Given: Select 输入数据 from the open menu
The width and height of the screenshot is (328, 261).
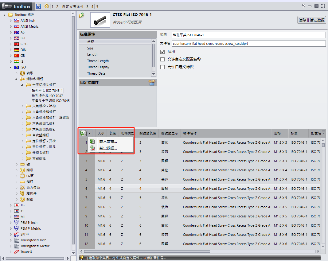Looking at the screenshot, I should (x=108, y=142).
